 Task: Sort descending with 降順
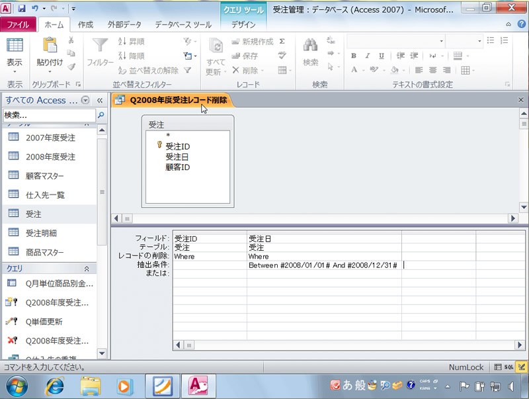[x=132, y=56]
